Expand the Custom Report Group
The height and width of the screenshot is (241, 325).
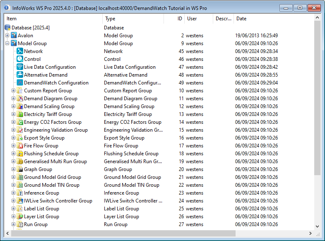pyautogui.click(x=14, y=91)
